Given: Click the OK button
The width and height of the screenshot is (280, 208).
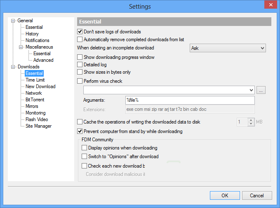Looking at the screenshot, I should tap(224, 196).
